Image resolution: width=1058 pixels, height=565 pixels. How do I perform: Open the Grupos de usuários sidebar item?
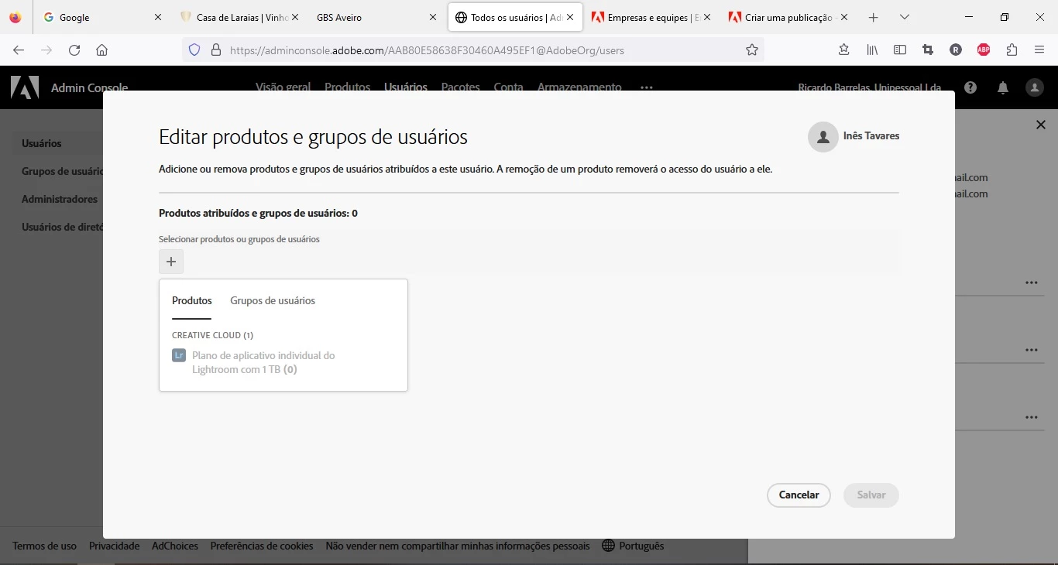(x=62, y=171)
